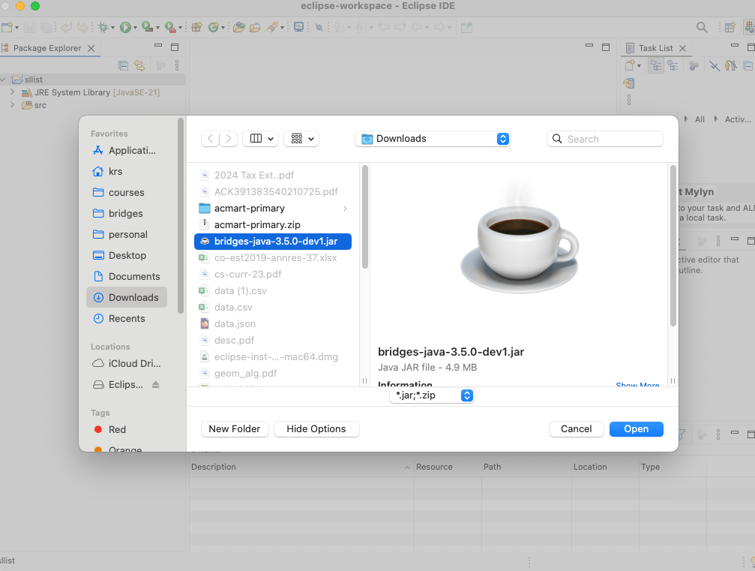Image resolution: width=755 pixels, height=571 pixels.
Task: Click Synchronize Changed icon in Task List
Action: (629, 83)
